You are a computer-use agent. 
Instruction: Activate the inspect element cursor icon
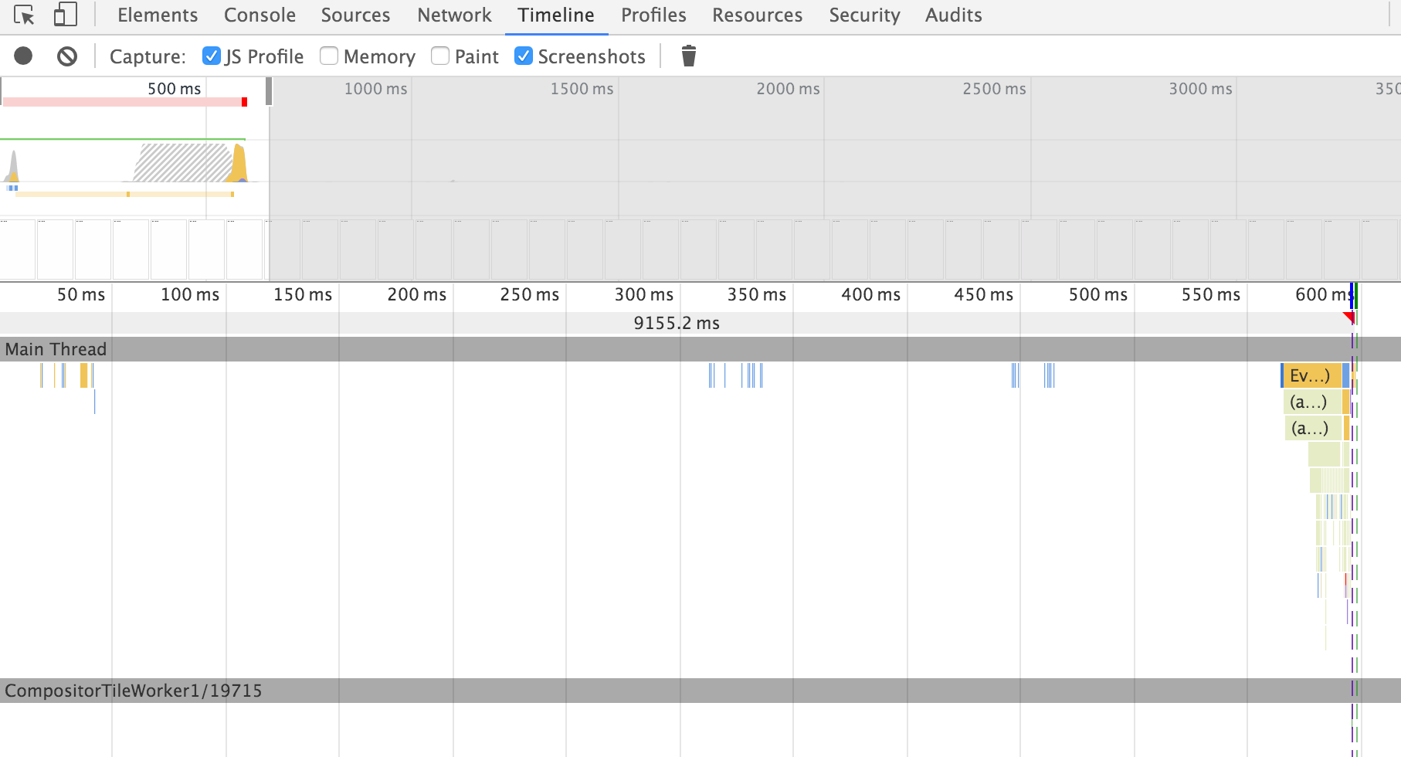pos(24,15)
